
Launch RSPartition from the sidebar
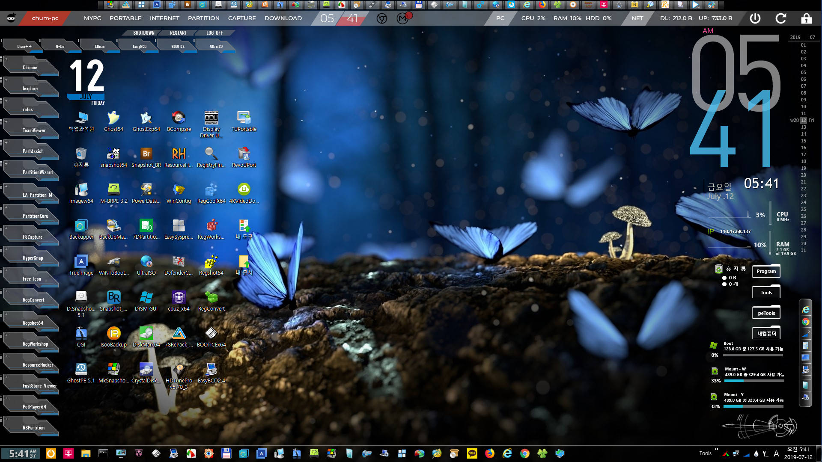click(30, 427)
